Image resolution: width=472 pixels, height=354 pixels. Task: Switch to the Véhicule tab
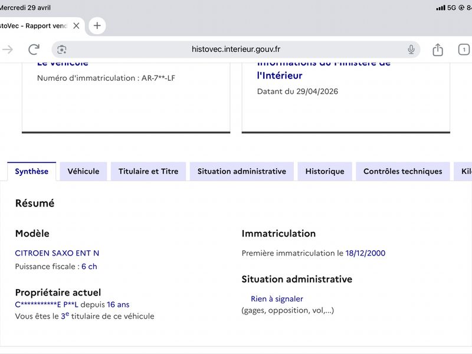(x=83, y=171)
